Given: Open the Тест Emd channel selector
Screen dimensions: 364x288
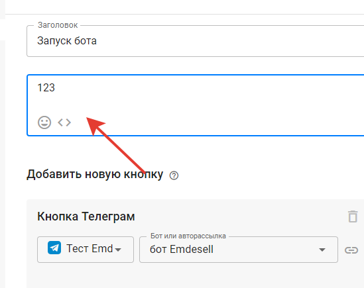Looking at the screenshot, I should click(86, 250).
